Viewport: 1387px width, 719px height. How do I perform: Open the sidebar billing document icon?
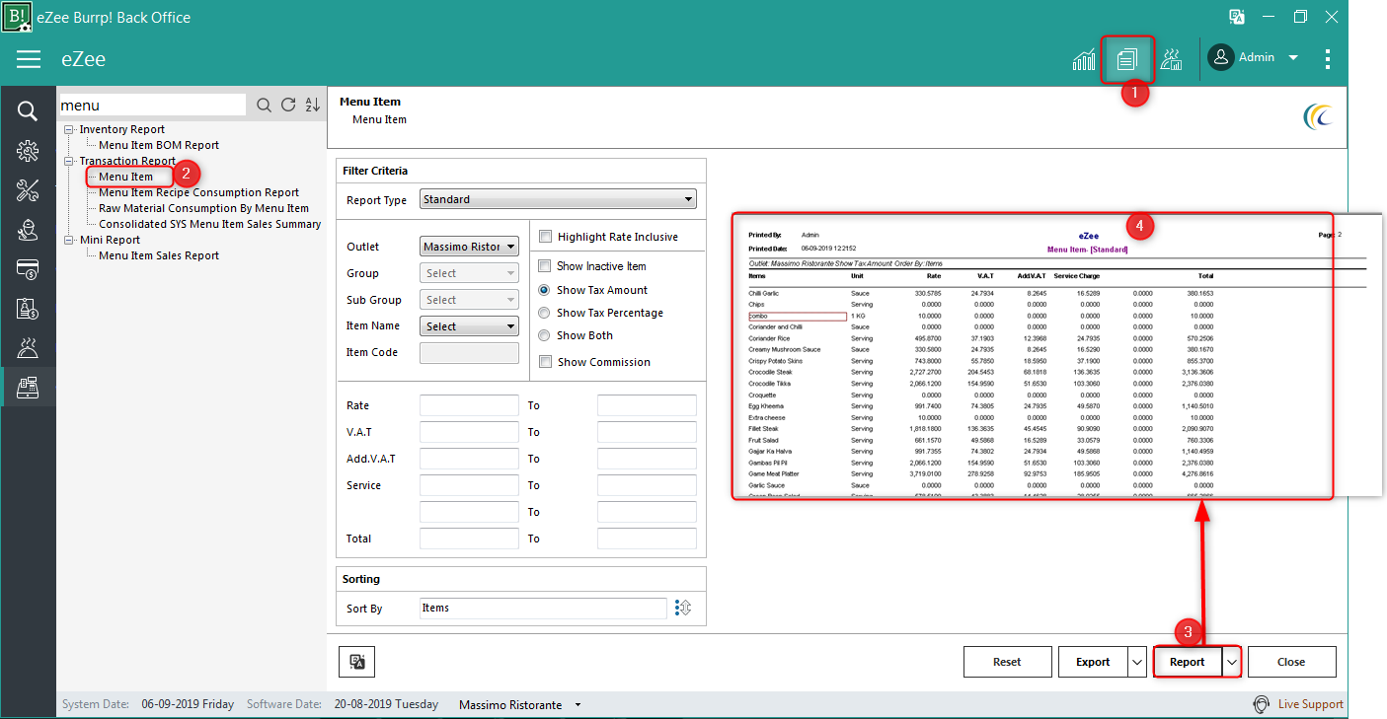tap(28, 309)
